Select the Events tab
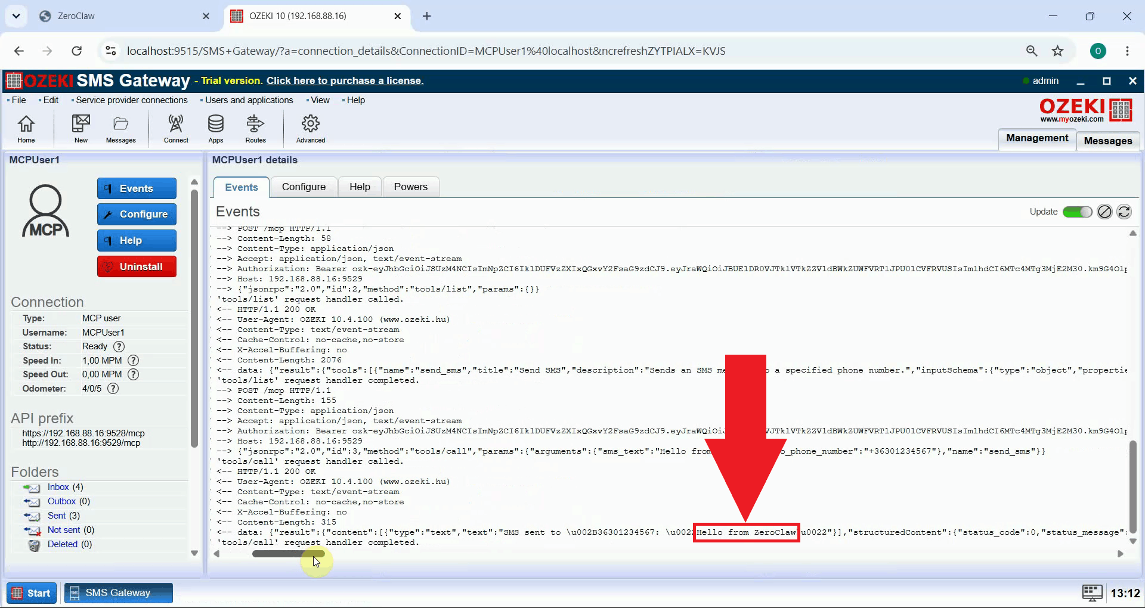 (242, 187)
